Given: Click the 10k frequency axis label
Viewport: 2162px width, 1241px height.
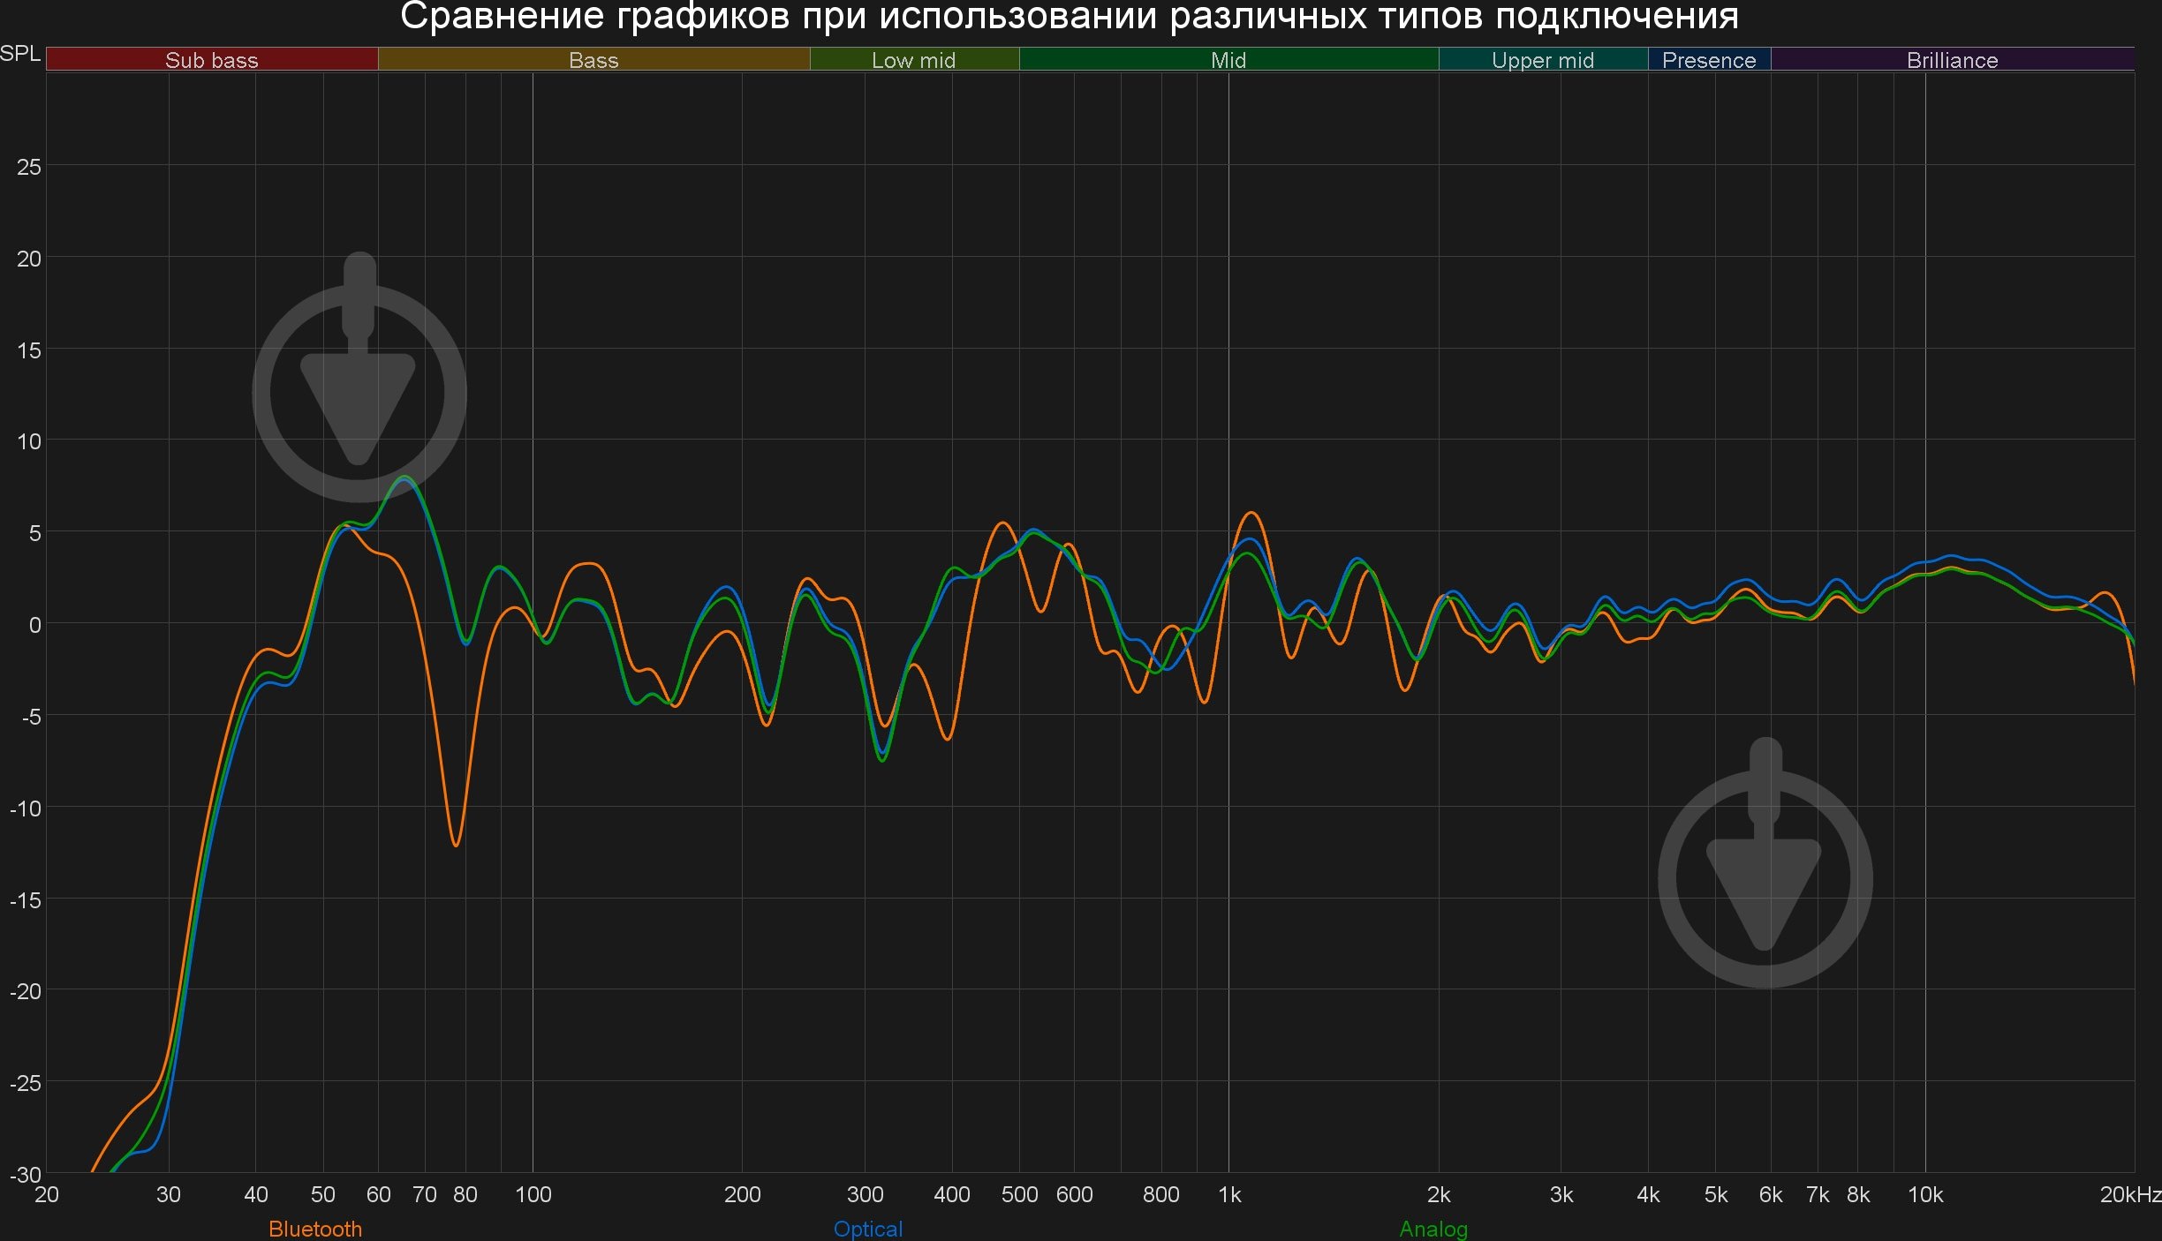Looking at the screenshot, I should coord(1925,1195).
